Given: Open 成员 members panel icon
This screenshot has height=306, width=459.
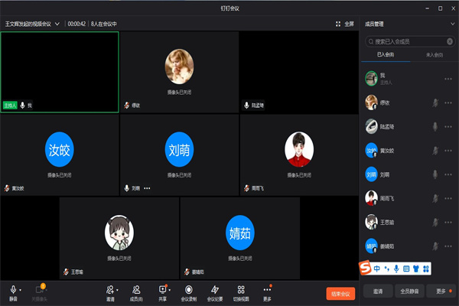Looking at the screenshot, I should pyautogui.click(x=136, y=289).
